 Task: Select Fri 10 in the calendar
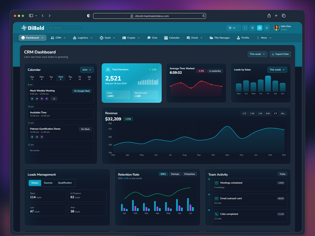[x=80, y=78]
